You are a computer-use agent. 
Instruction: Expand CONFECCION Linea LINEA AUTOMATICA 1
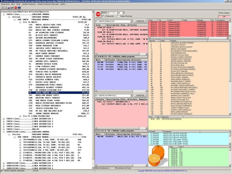pyautogui.click(x=4, y=163)
